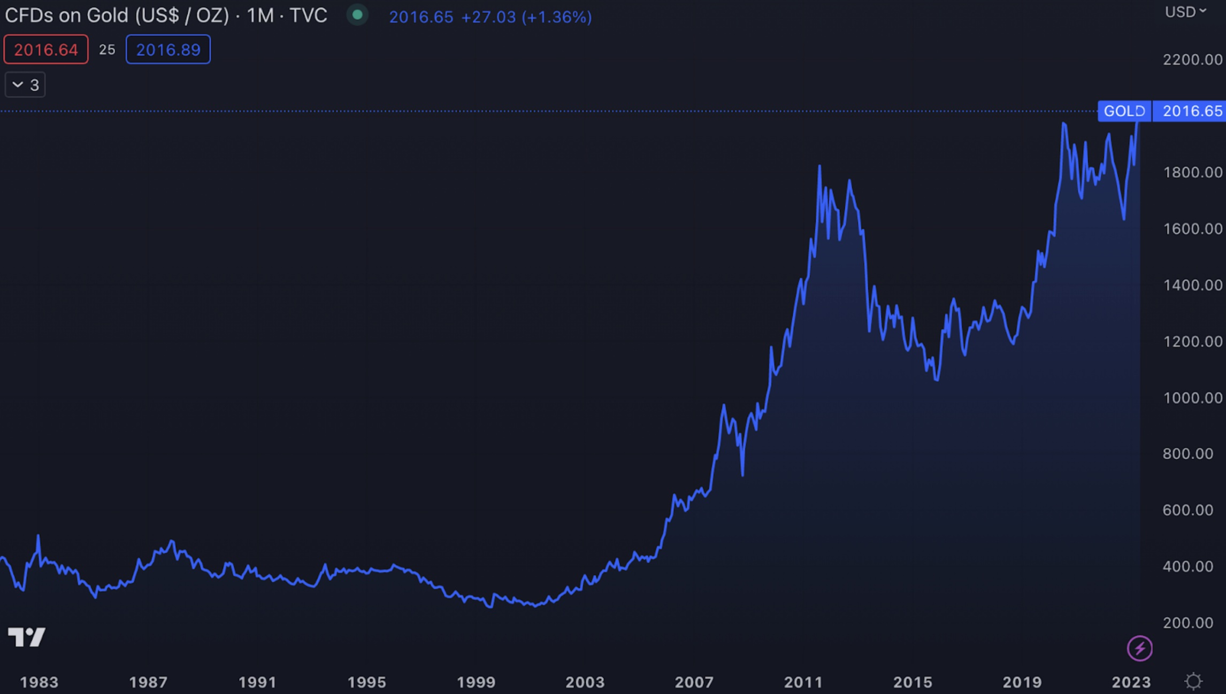Expand the collapsed indicators legend showing 3

(x=25, y=85)
